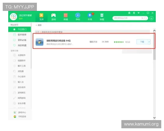Image resolution: width=164 pixels, height=131 pixels.
Task: Open 软件榜单 in the sidebar
Action: [20, 35]
